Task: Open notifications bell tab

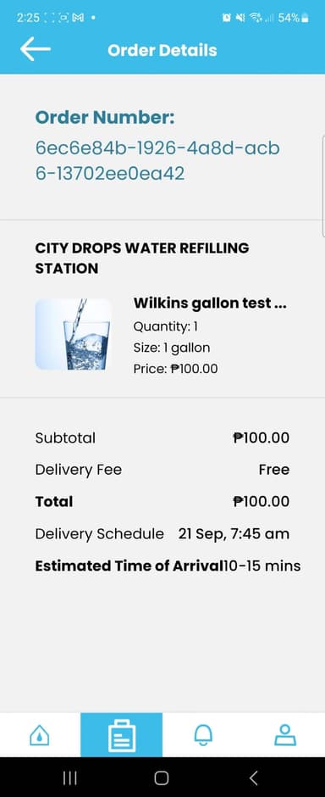Action: 203,735
